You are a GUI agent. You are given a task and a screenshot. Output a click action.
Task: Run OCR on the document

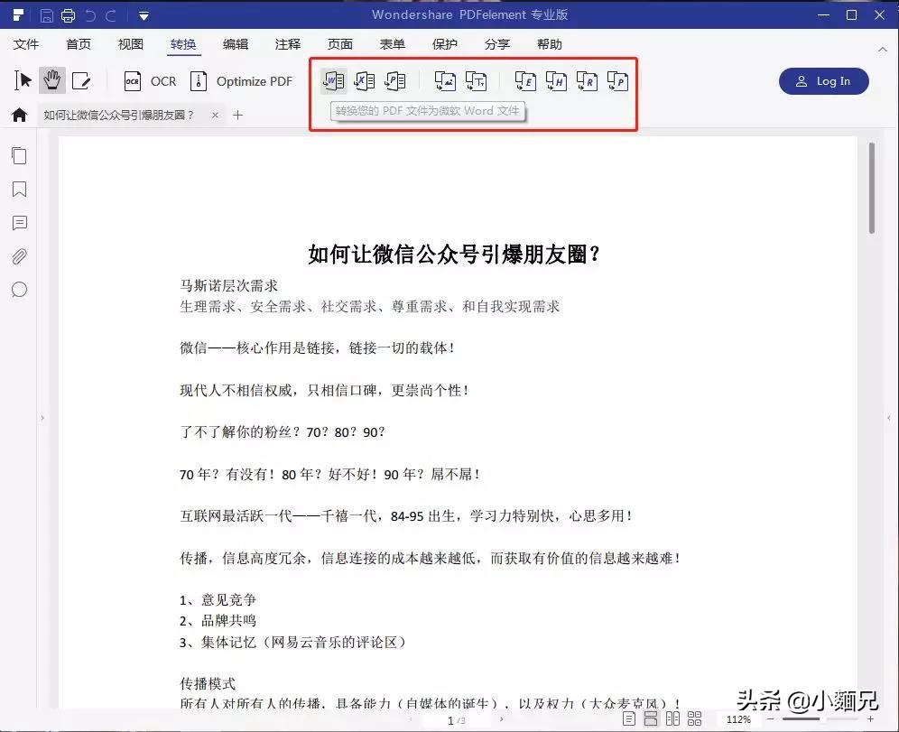149,80
